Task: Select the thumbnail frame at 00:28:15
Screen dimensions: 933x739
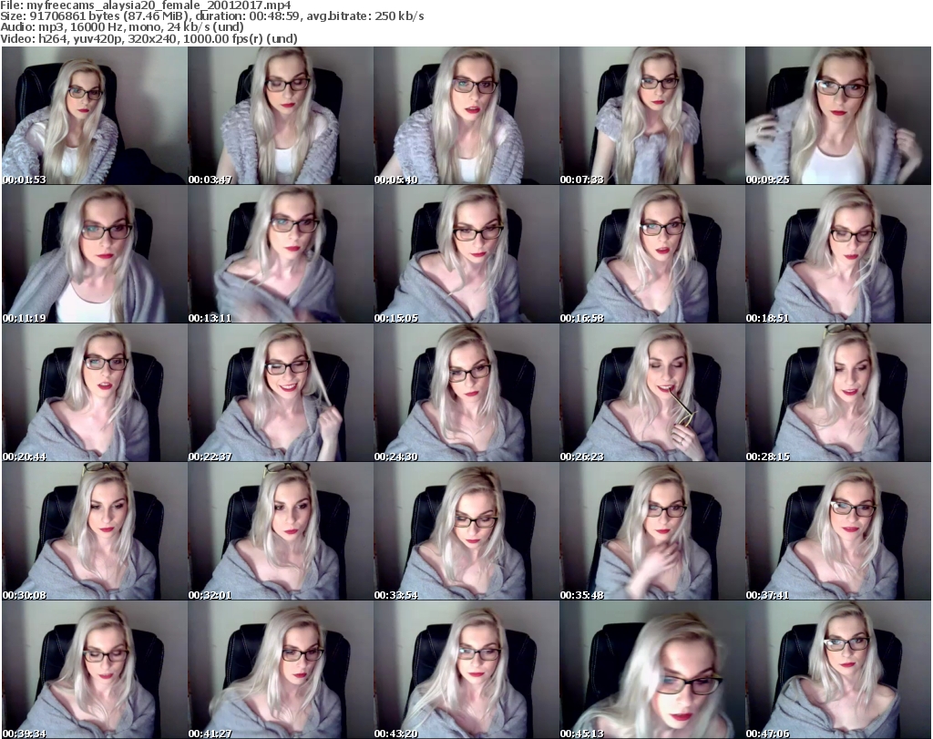Action: pyautogui.click(x=837, y=393)
